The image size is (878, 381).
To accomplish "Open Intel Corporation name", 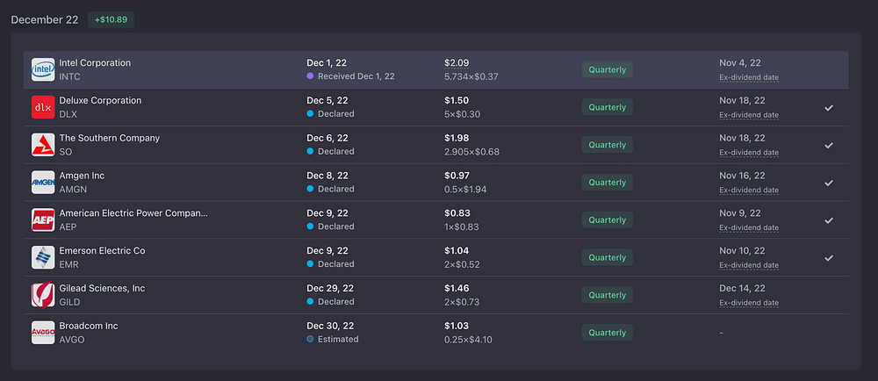I will coord(95,62).
